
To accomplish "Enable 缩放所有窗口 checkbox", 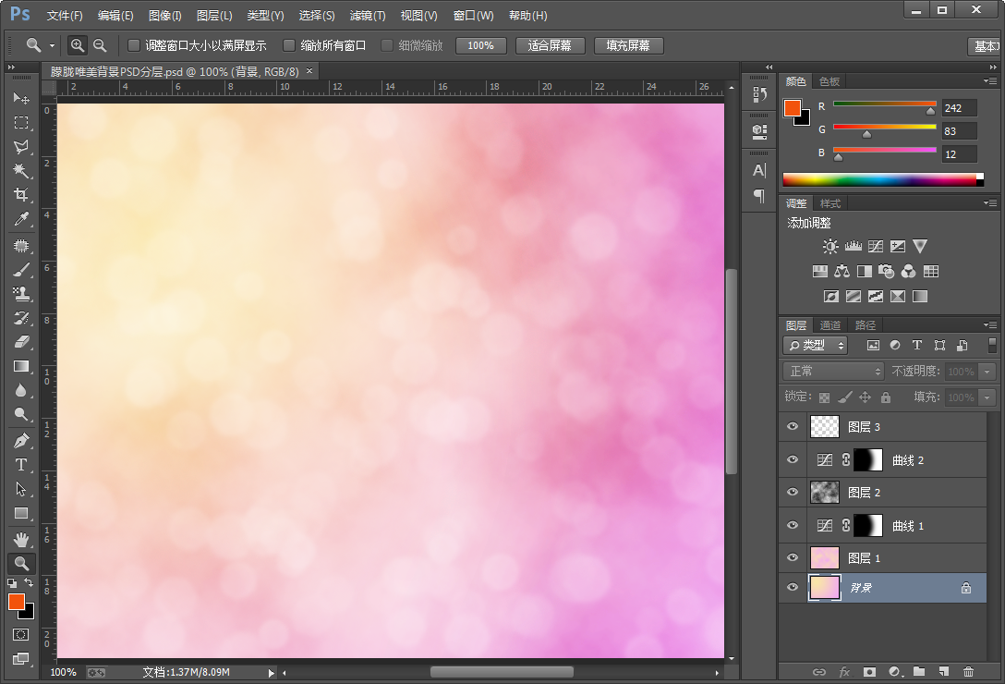I will [x=289, y=45].
